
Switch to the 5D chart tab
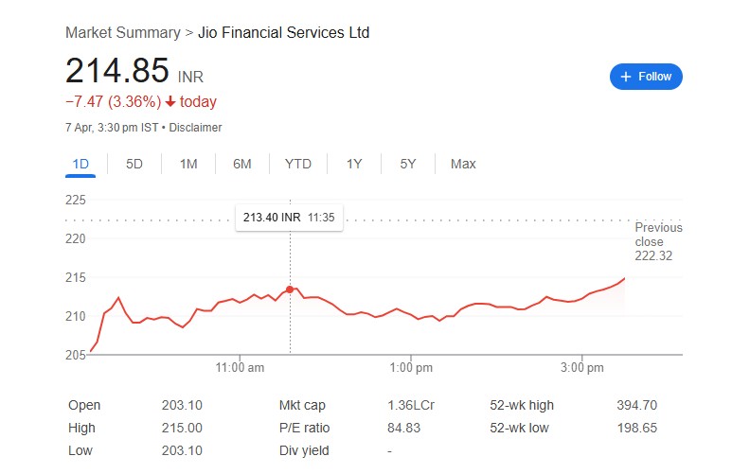point(134,164)
